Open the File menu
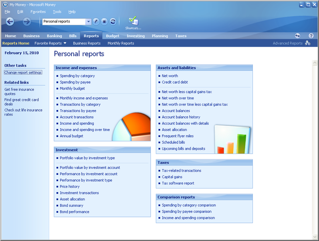 point(7,12)
